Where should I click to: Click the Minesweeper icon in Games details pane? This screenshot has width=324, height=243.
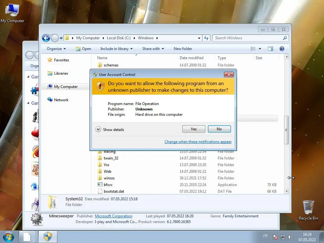(x=37, y=219)
